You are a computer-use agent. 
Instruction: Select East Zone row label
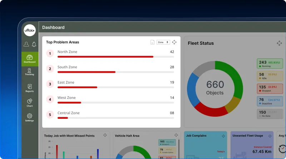click(66, 82)
